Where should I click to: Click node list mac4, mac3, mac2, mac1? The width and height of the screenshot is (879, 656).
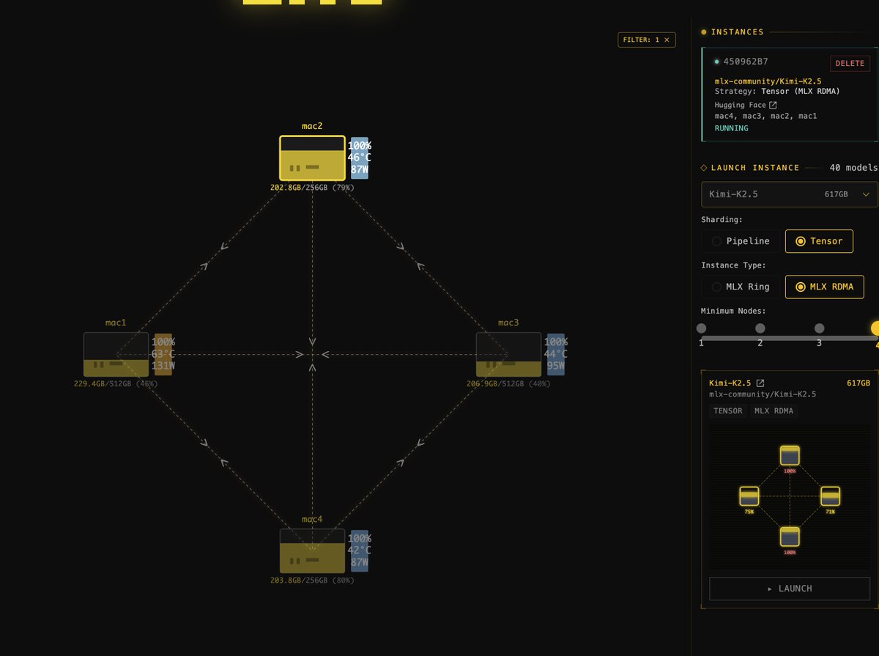765,116
